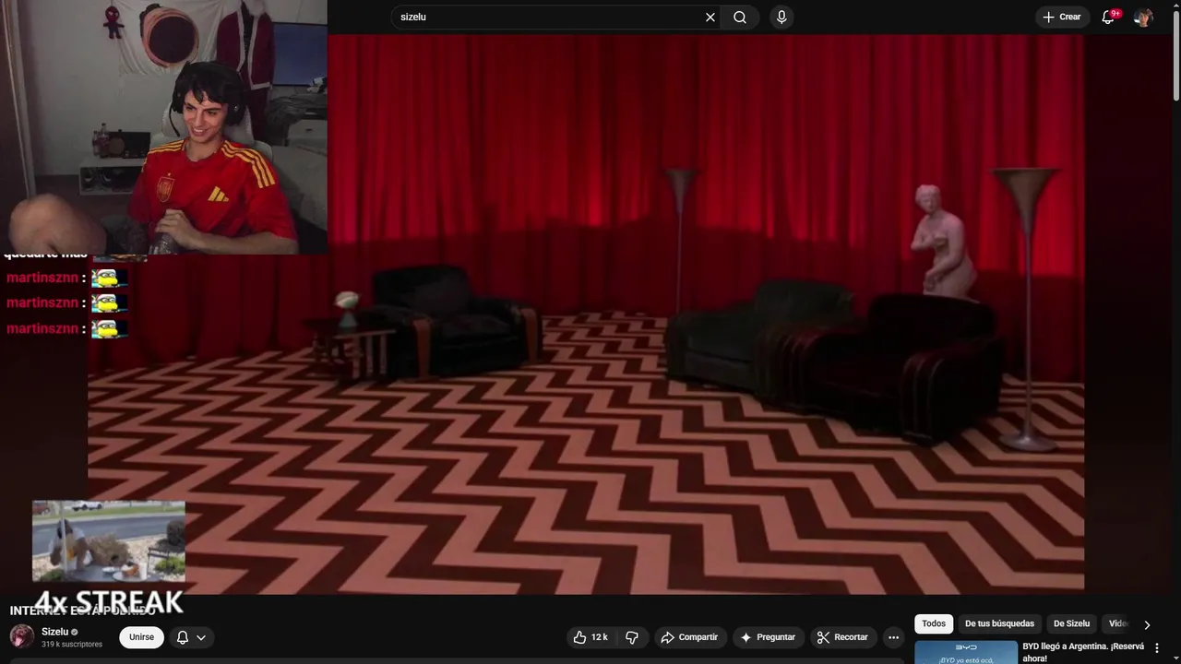Like the video with thumbs up, 12 k

590,637
